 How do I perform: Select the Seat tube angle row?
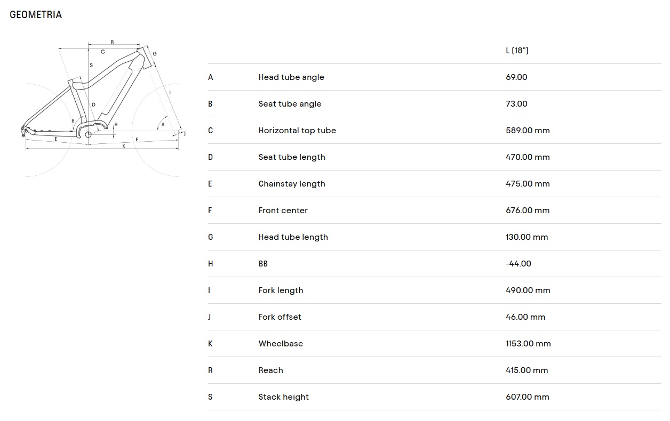[434, 104]
